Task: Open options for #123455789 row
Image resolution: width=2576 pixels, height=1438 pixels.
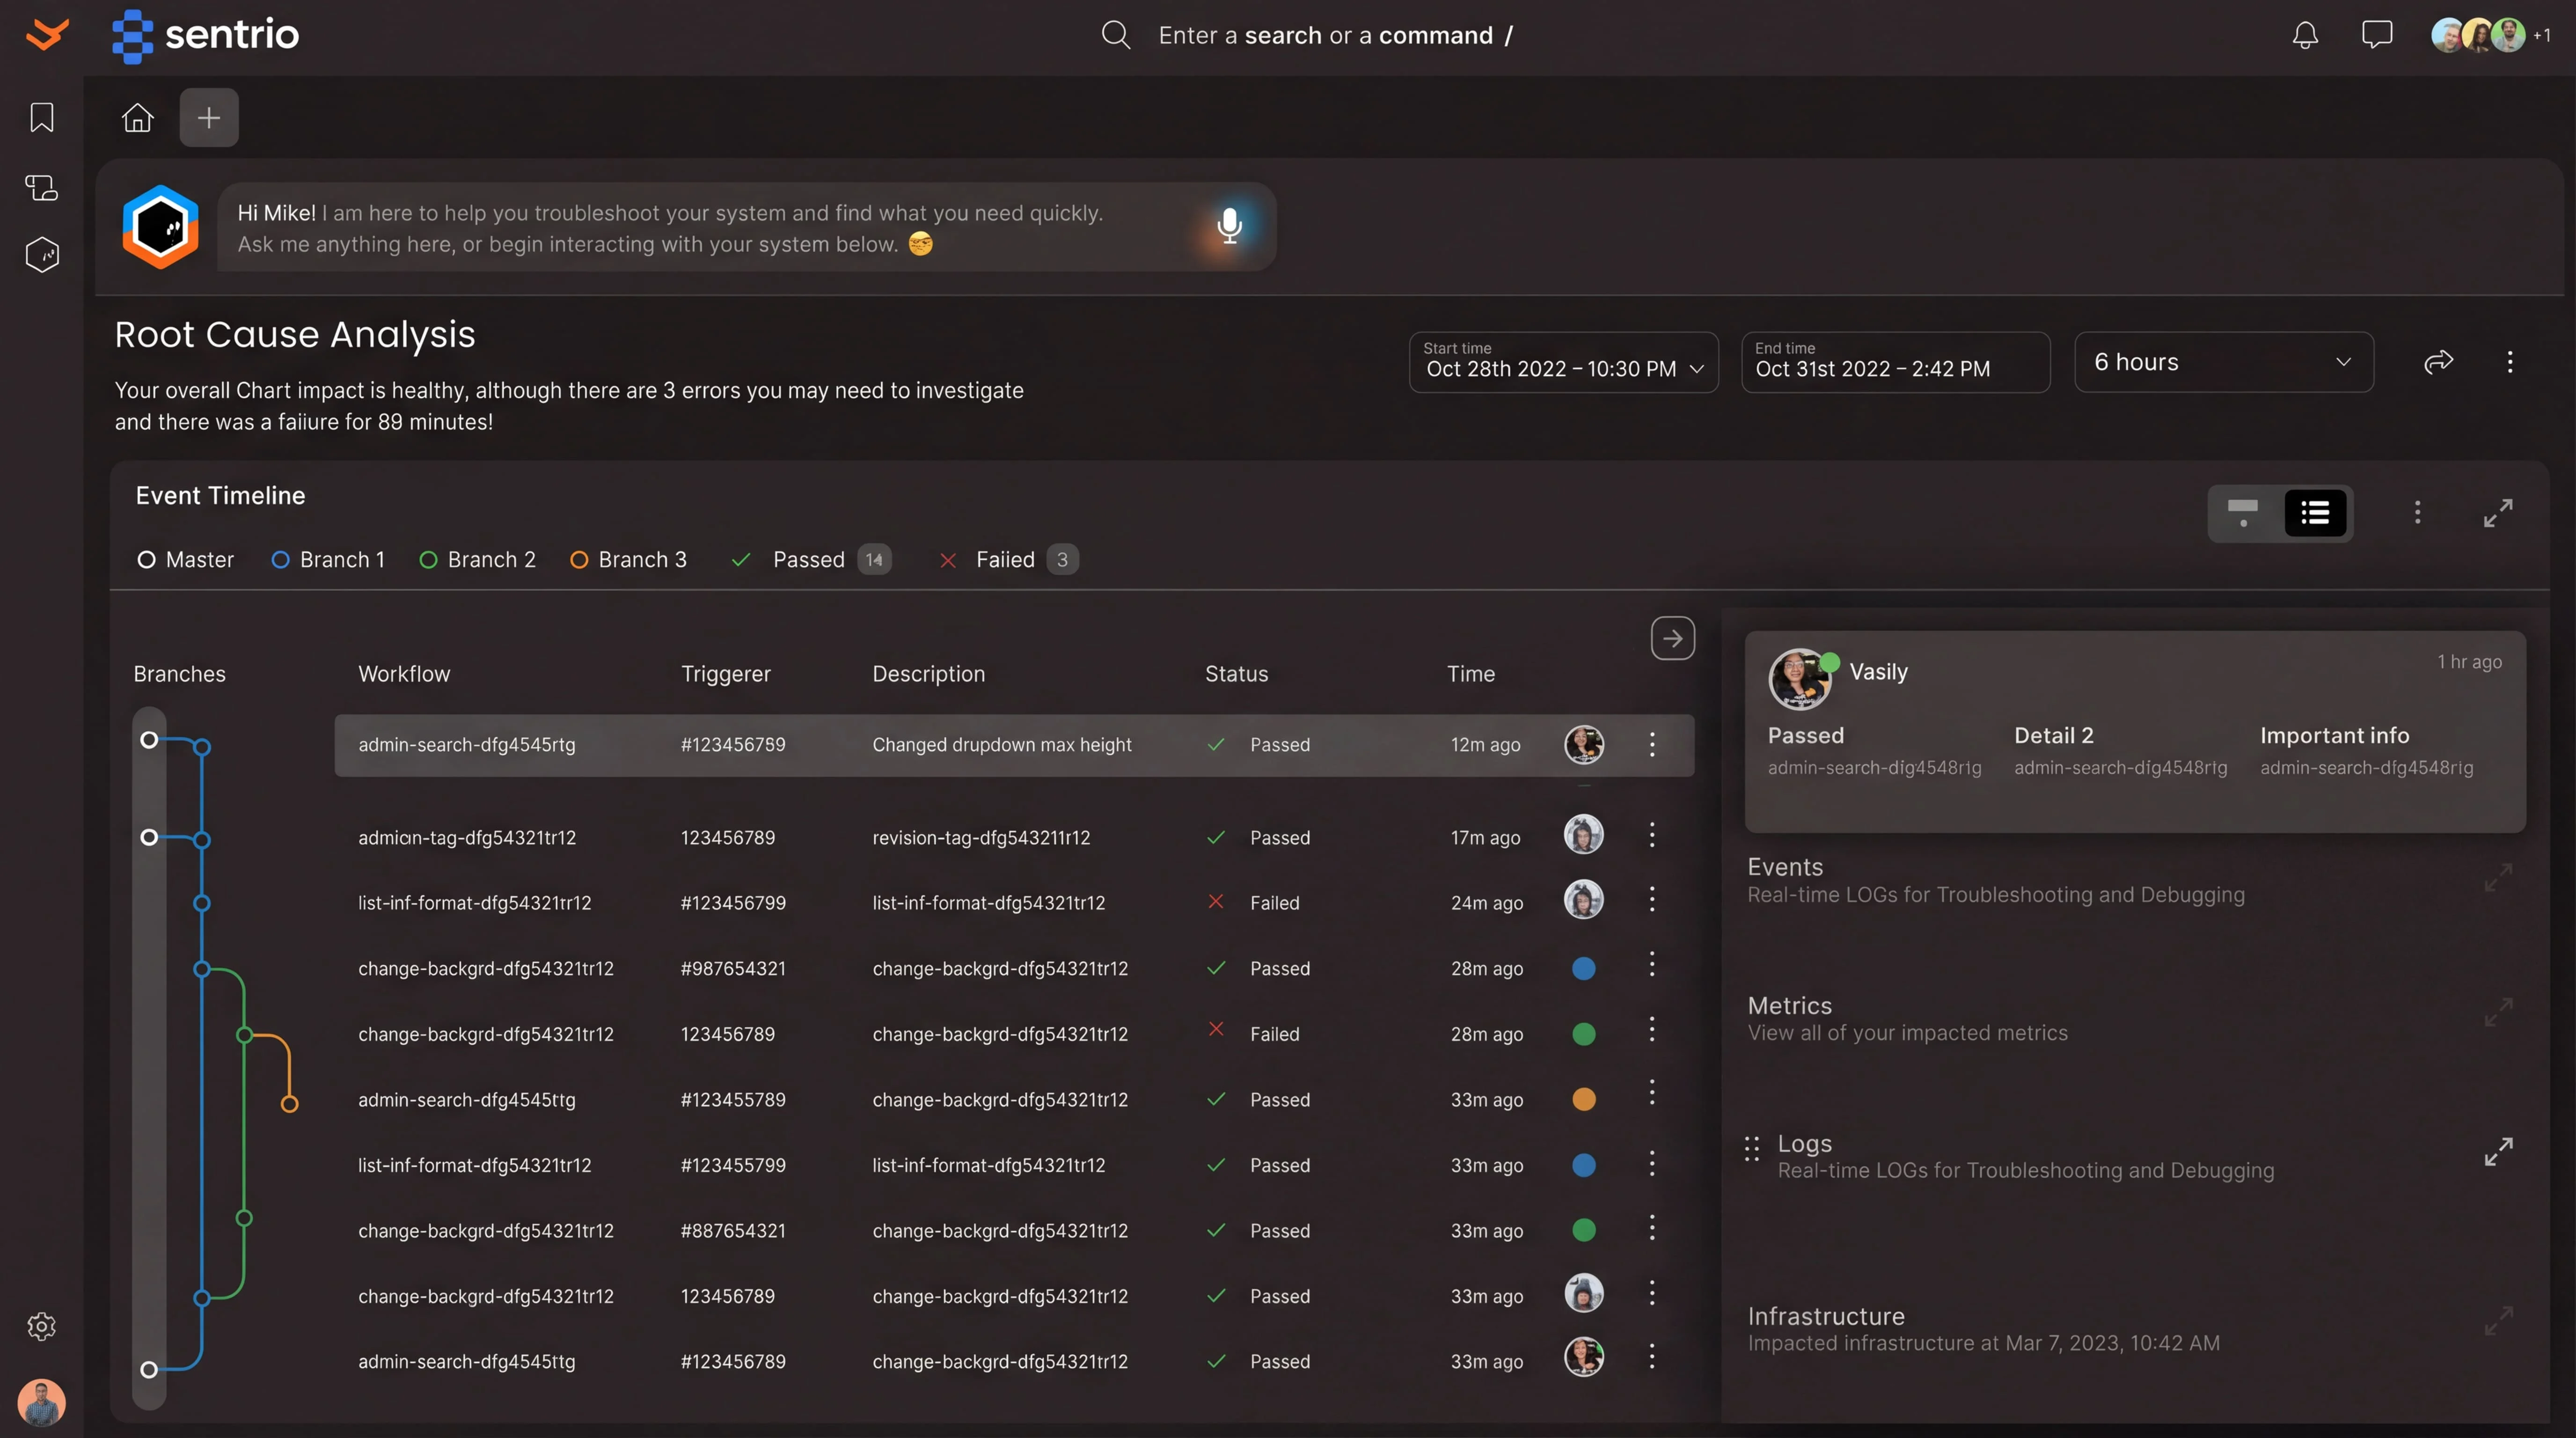Action: pyautogui.click(x=1652, y=1094)
